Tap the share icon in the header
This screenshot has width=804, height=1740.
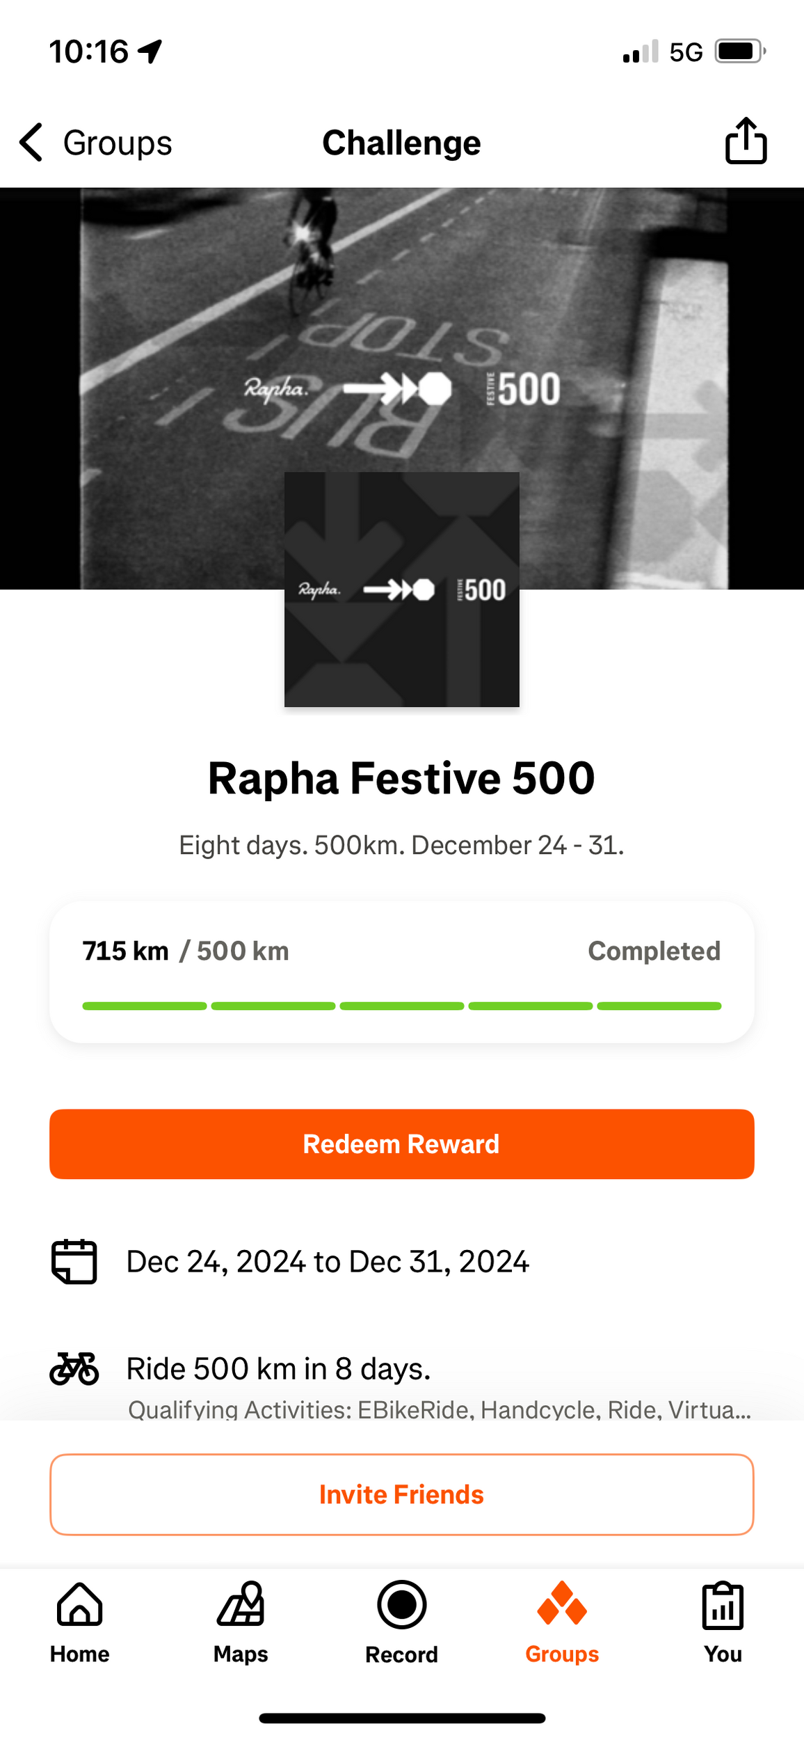[x=746, y=141]
